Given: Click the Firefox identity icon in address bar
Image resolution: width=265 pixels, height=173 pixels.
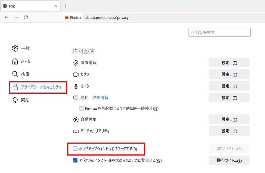Looking at the screenshot, I should pos(67,17).
